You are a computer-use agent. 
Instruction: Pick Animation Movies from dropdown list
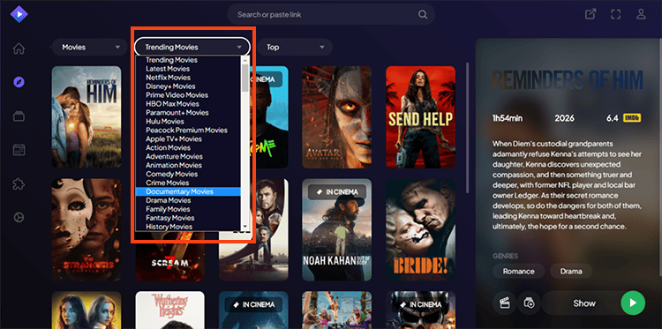[x=188, y=165]
